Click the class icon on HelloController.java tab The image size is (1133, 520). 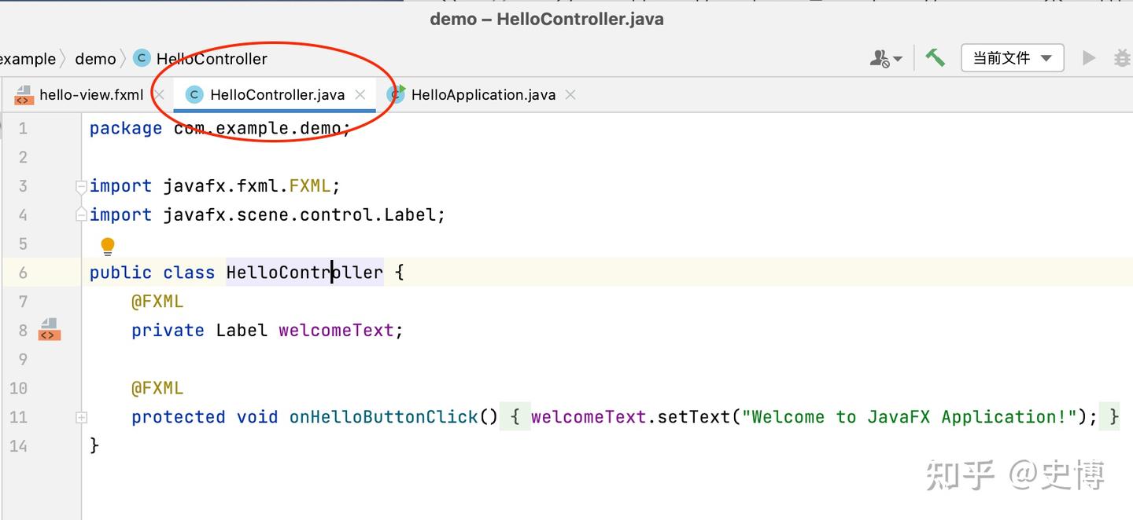pyautogui.click(x=194, y=93)
